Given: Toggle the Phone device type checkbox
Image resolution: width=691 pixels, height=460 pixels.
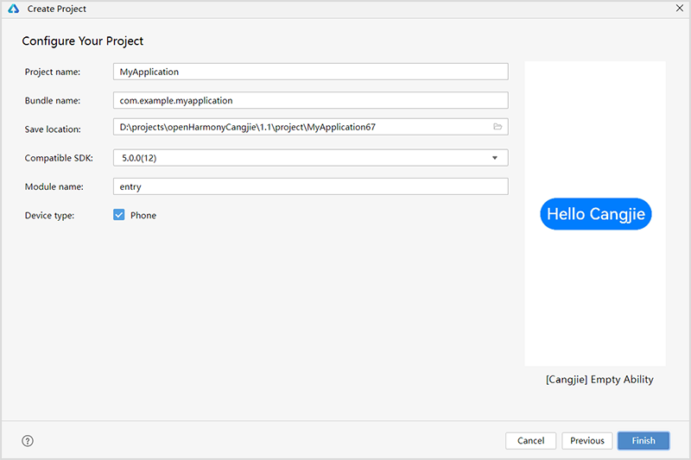Looking at the screenshot, I should 119,215.
